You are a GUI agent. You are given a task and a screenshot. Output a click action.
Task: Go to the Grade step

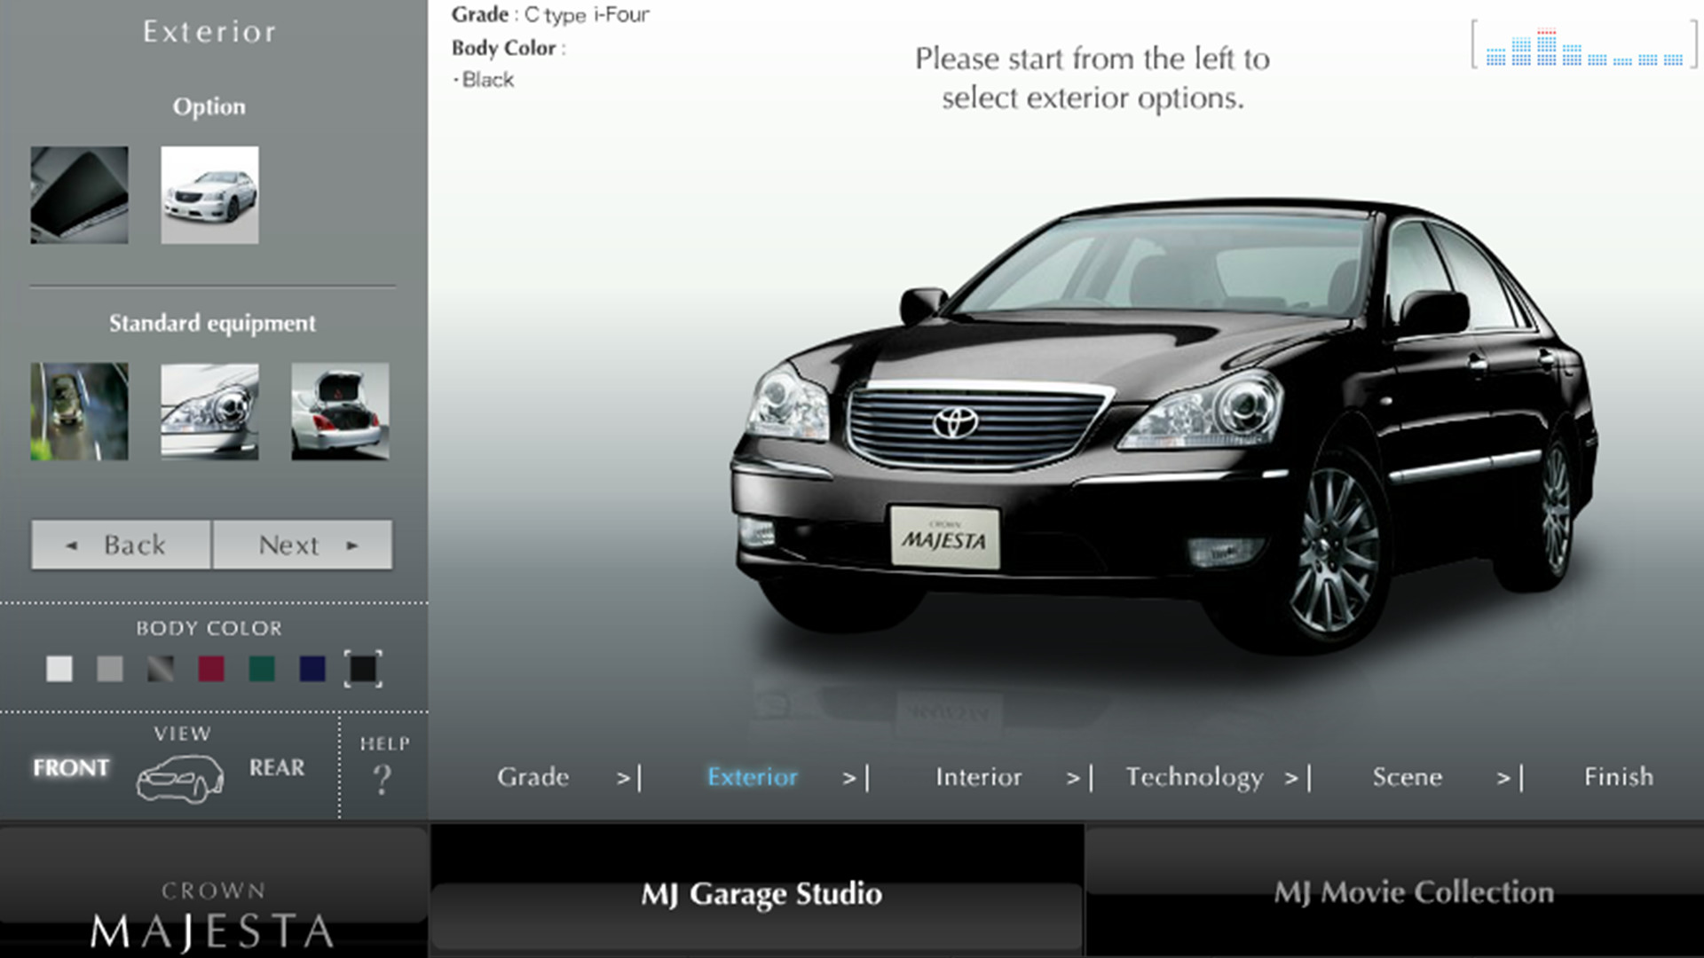(x=533, y=777)
